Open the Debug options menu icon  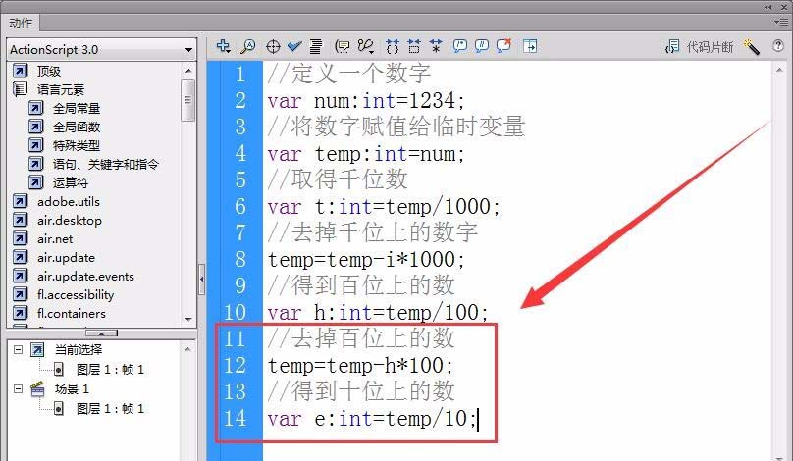point(366,46)
